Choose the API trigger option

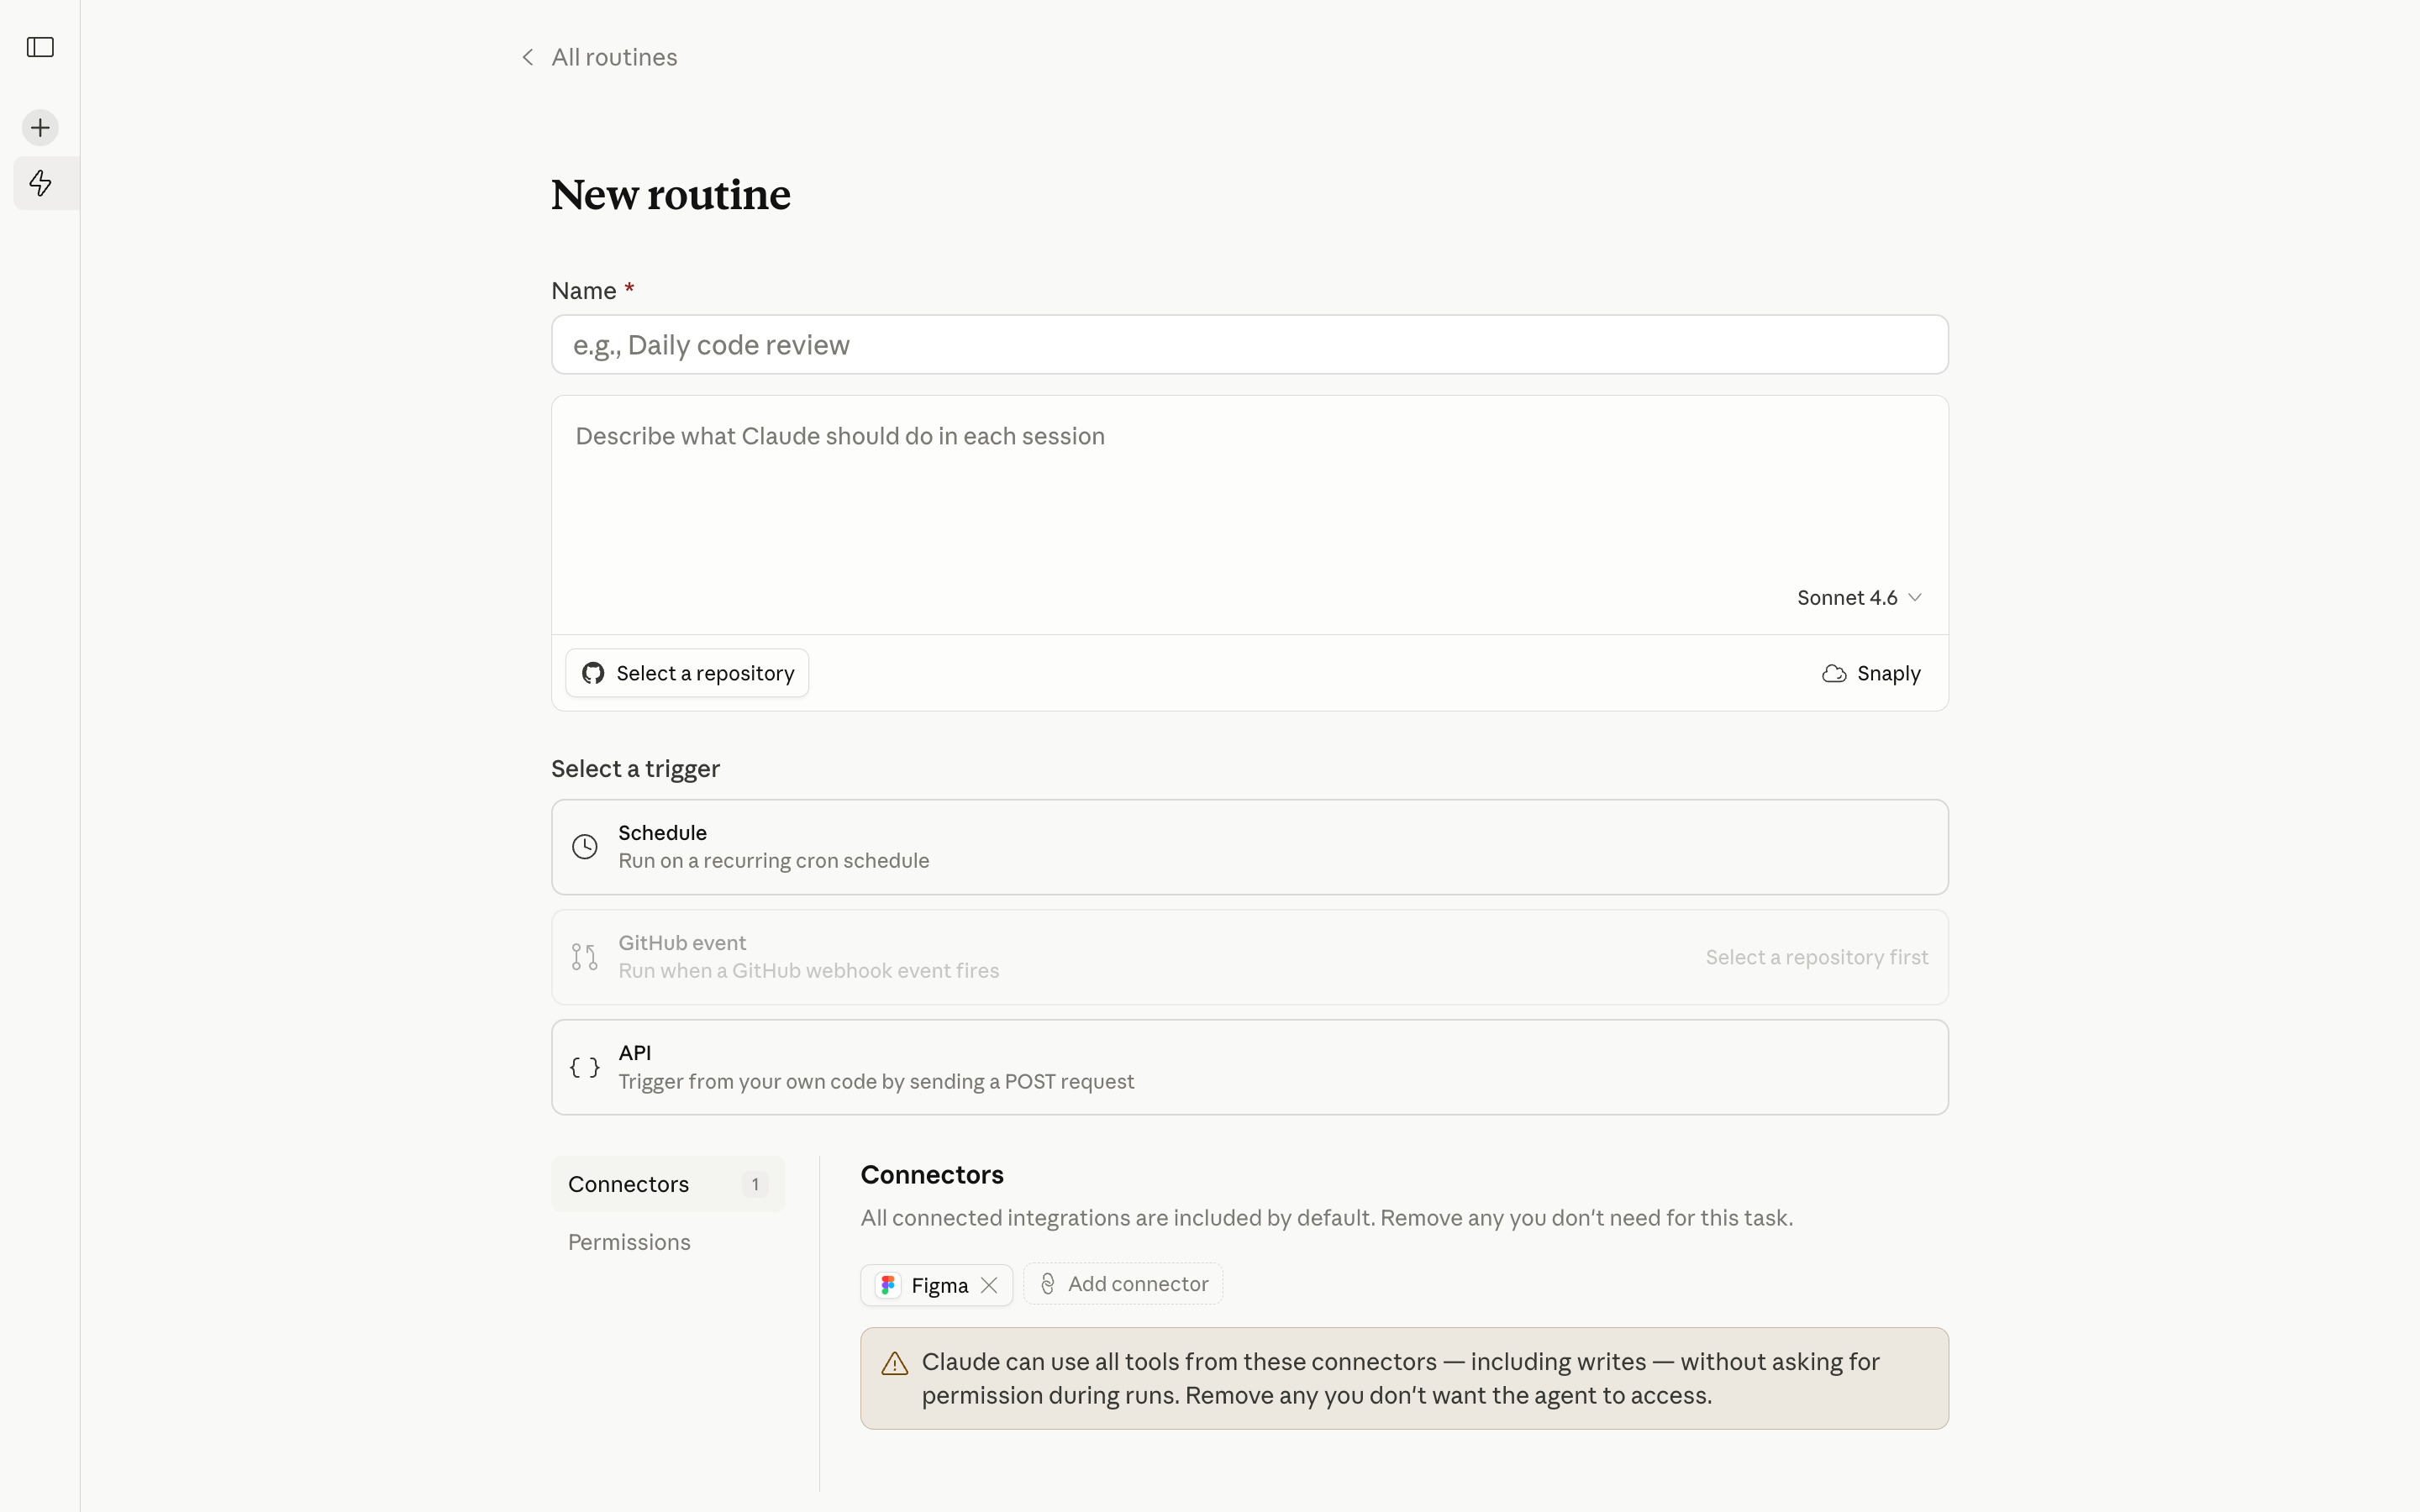(x=1249, y=1067)
